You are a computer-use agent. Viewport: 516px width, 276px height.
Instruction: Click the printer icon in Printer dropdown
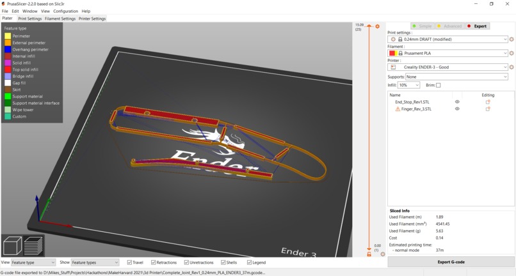(x=393, y=67)
